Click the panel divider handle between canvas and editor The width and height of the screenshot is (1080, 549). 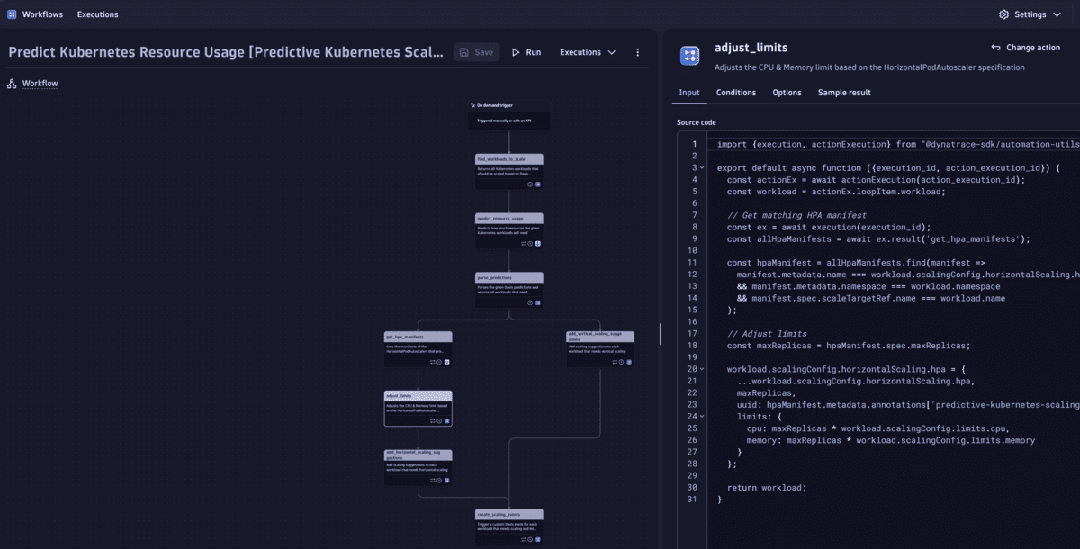[x=660, y=333]
